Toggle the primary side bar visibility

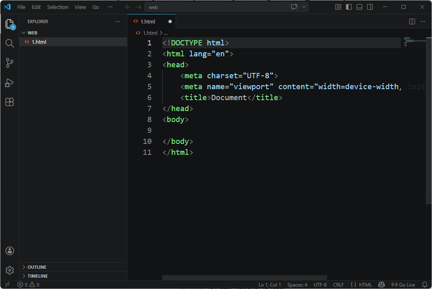tap(349, 7)
